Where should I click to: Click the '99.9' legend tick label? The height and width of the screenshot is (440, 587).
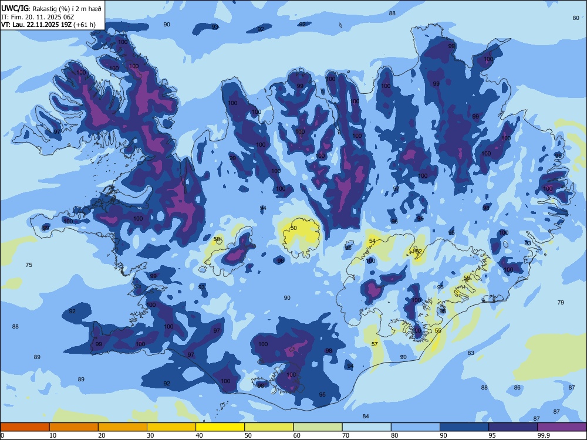tap(543, 435)
